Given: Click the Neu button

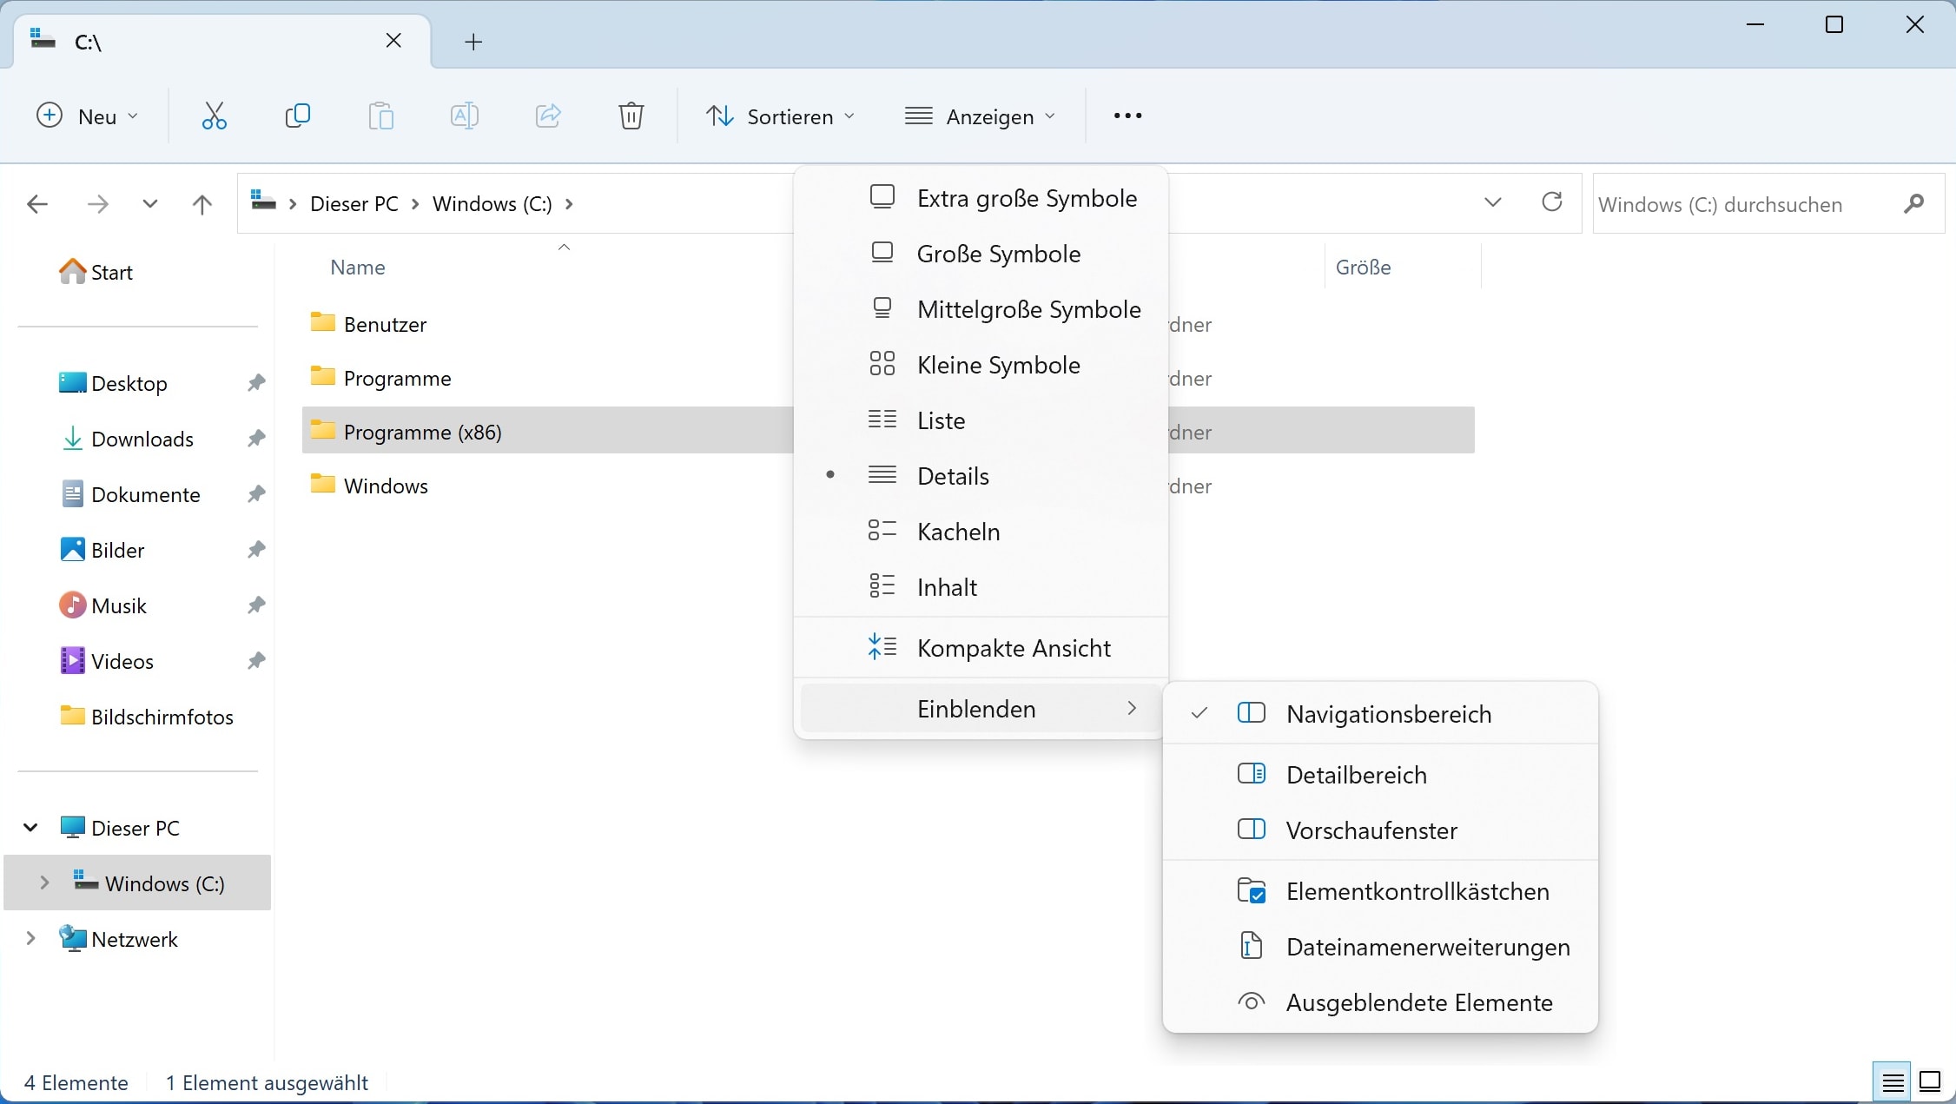Looking at the screenshot, I should (87, 116).
